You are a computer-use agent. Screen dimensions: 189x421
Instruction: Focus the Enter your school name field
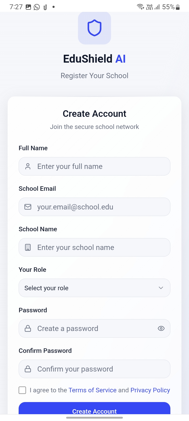pyautogui.click(x=100, y=247)
